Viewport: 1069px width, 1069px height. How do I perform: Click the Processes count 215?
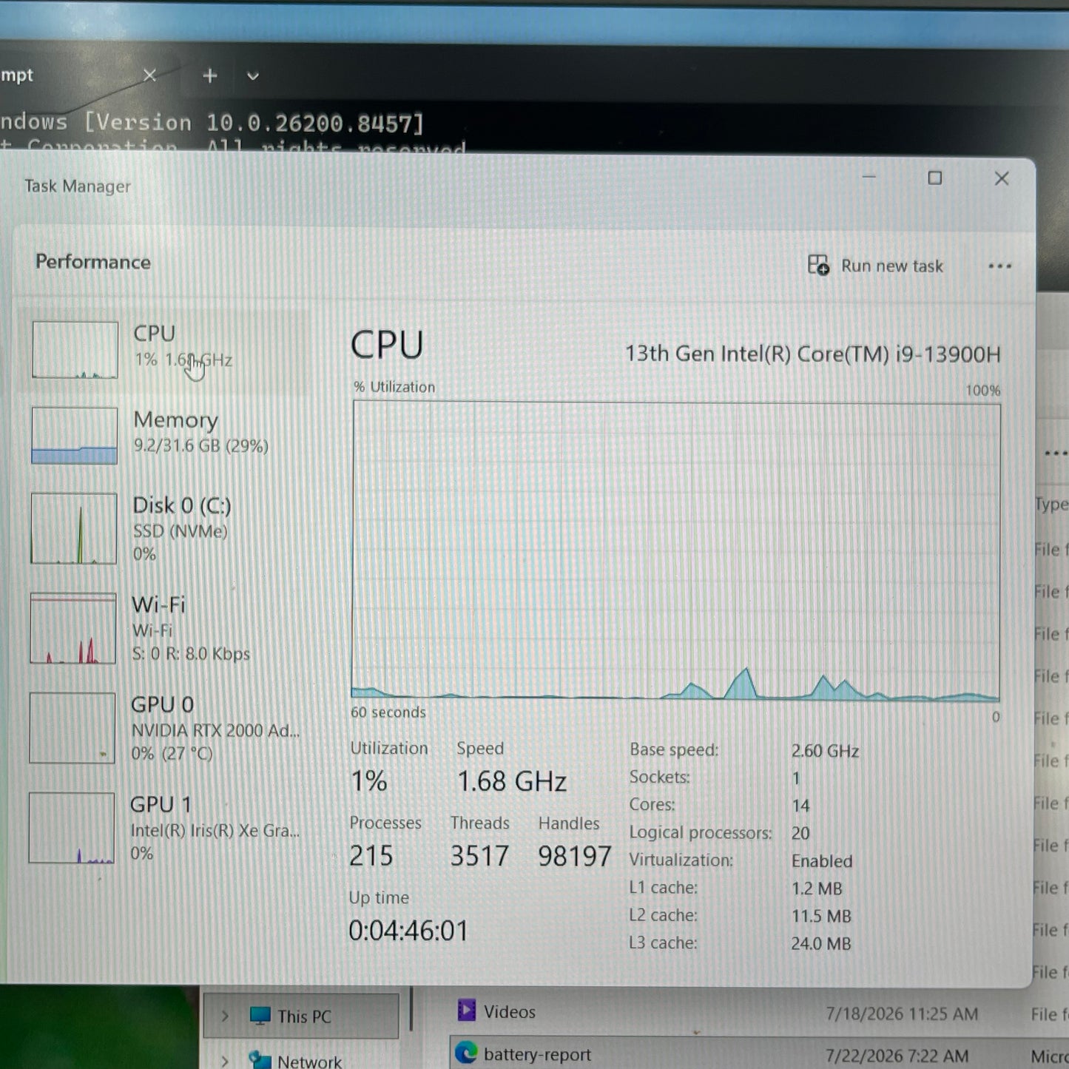pyautogui.click(x=371, y=856)
